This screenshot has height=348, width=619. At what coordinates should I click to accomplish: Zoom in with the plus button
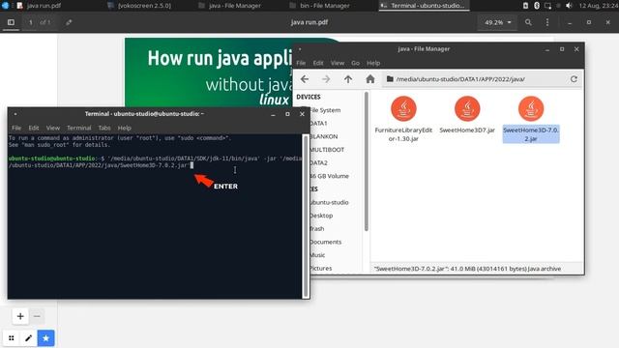(20, 316)
